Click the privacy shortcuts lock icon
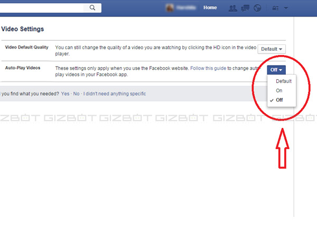 pyautogui.click(x=274, y=8)
